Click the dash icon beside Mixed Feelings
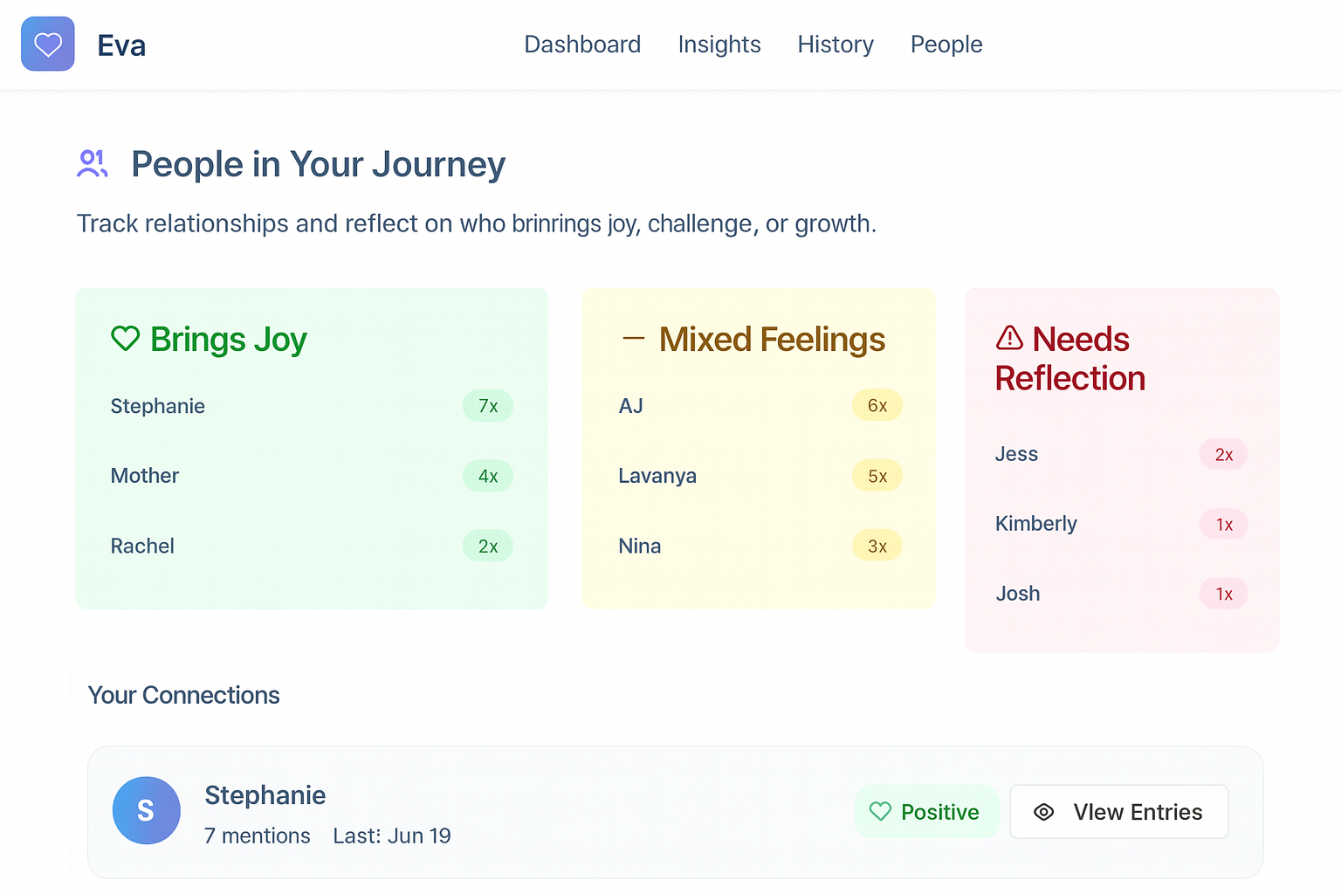The image size is (1341, 894). [633, 339]
